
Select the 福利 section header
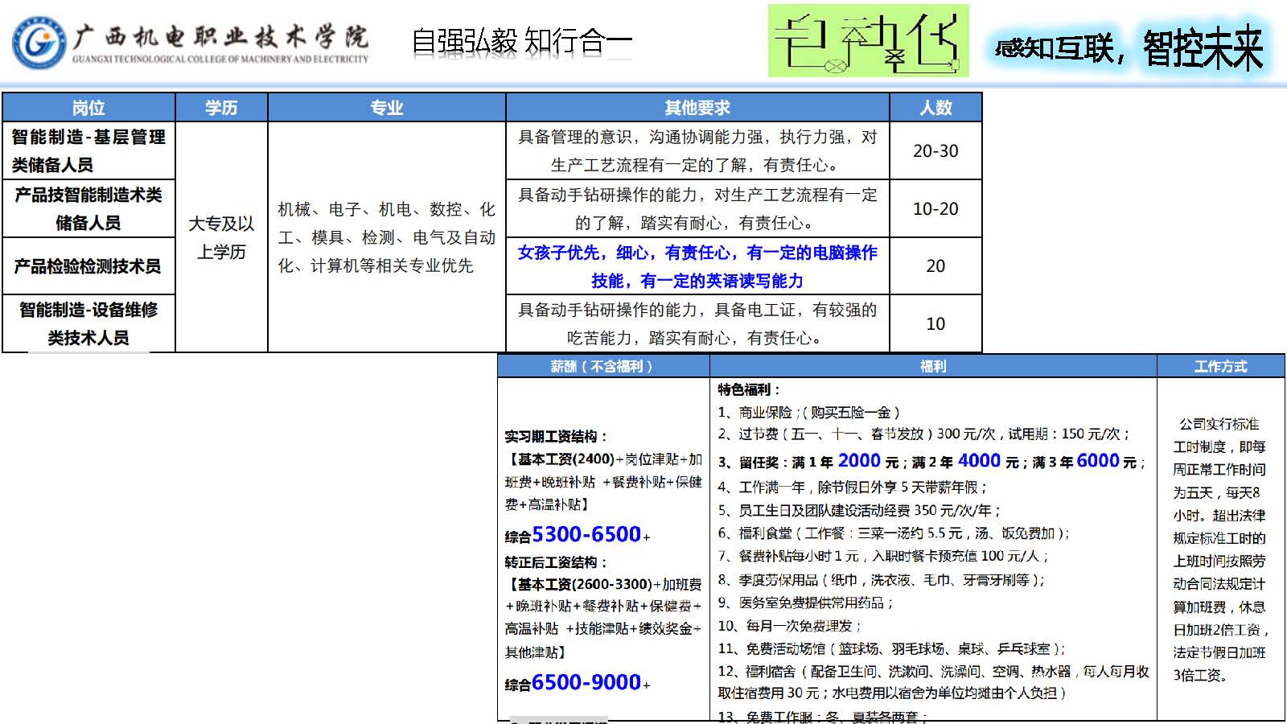[x=932, y=366]
